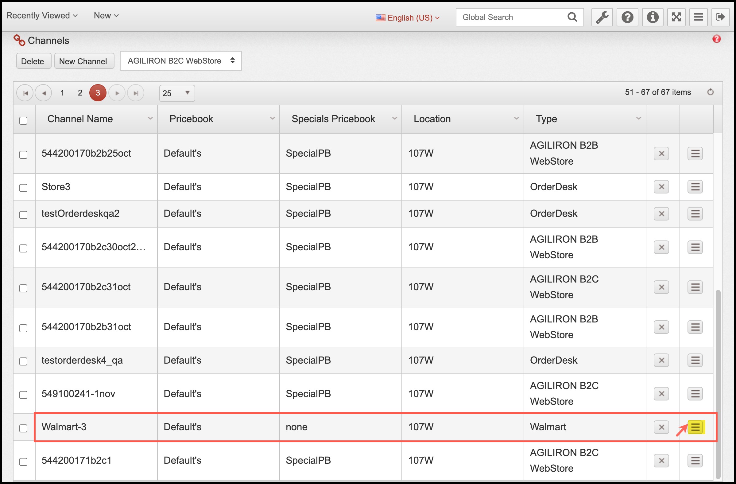736x484 pixels.
Task: Go to page 2 of channels
Action: click(80, 93)
